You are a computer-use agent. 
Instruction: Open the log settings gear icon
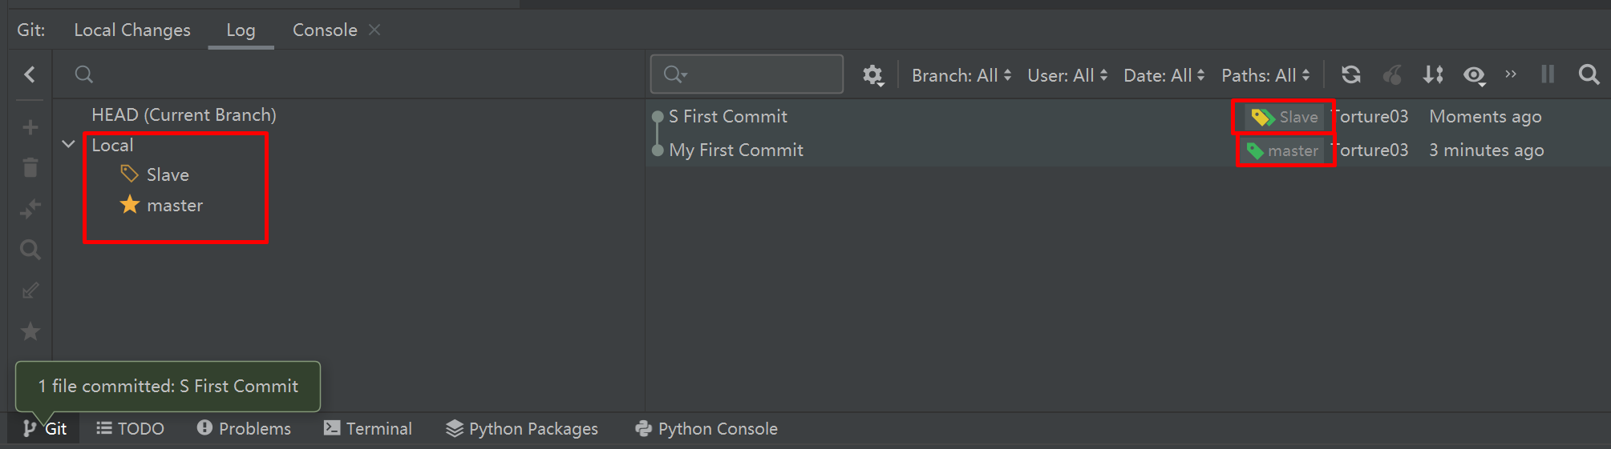click(x=872, y=75)
